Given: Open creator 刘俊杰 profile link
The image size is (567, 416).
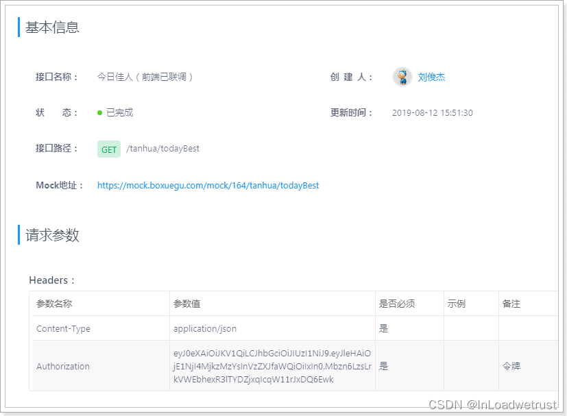Looking at the screenshot, I should pyautogui.click(x=431, y=77).
